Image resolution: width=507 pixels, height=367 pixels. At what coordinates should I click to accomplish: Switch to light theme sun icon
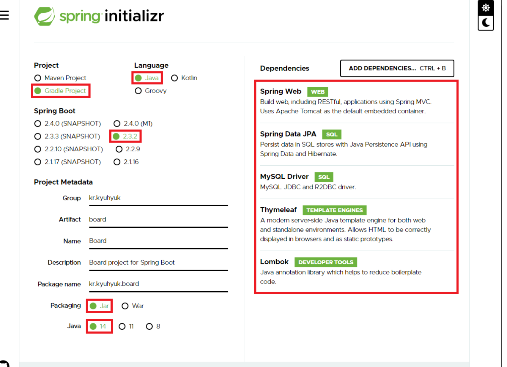(486, 8)
